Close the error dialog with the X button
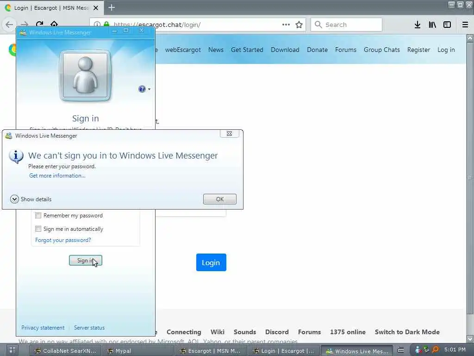The height and width of the screenshot is (356, 474). click(230, 133)
